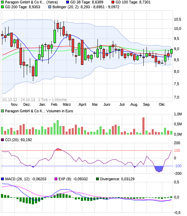Click the light-blue Bollinger legend swatch
Viewport: 187px width, 216px height.
pyautogui.click(x=50, y=7)
